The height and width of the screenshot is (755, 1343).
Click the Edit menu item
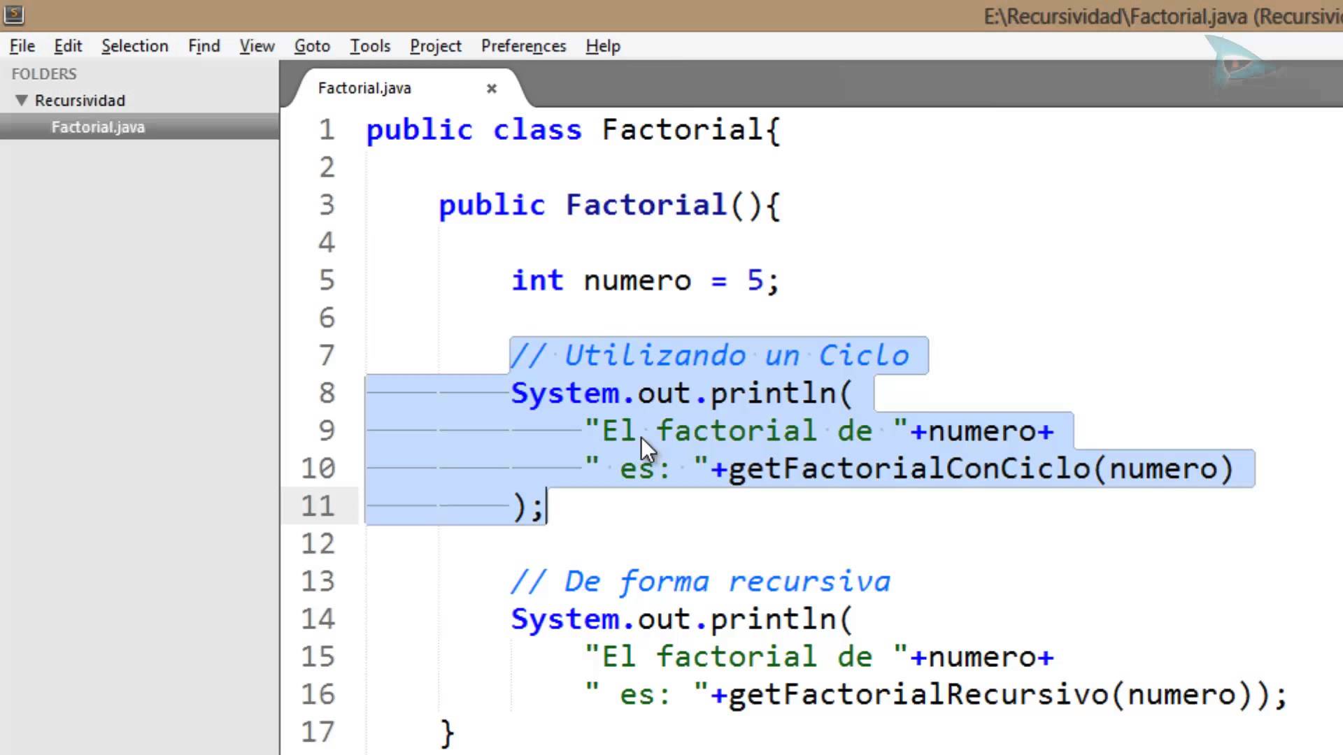tap(67, 45)
